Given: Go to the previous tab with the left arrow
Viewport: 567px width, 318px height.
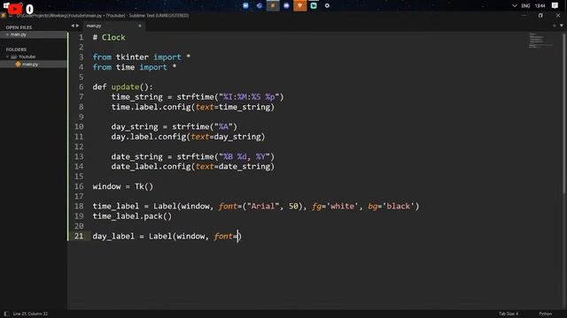Looking at the screenshot, I should click(x=73, y=26).
